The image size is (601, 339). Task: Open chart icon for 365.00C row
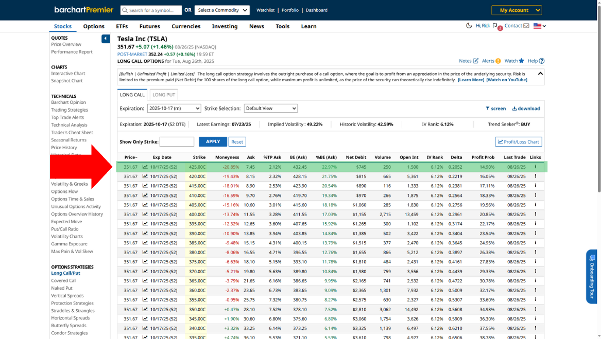click(145, 281)
